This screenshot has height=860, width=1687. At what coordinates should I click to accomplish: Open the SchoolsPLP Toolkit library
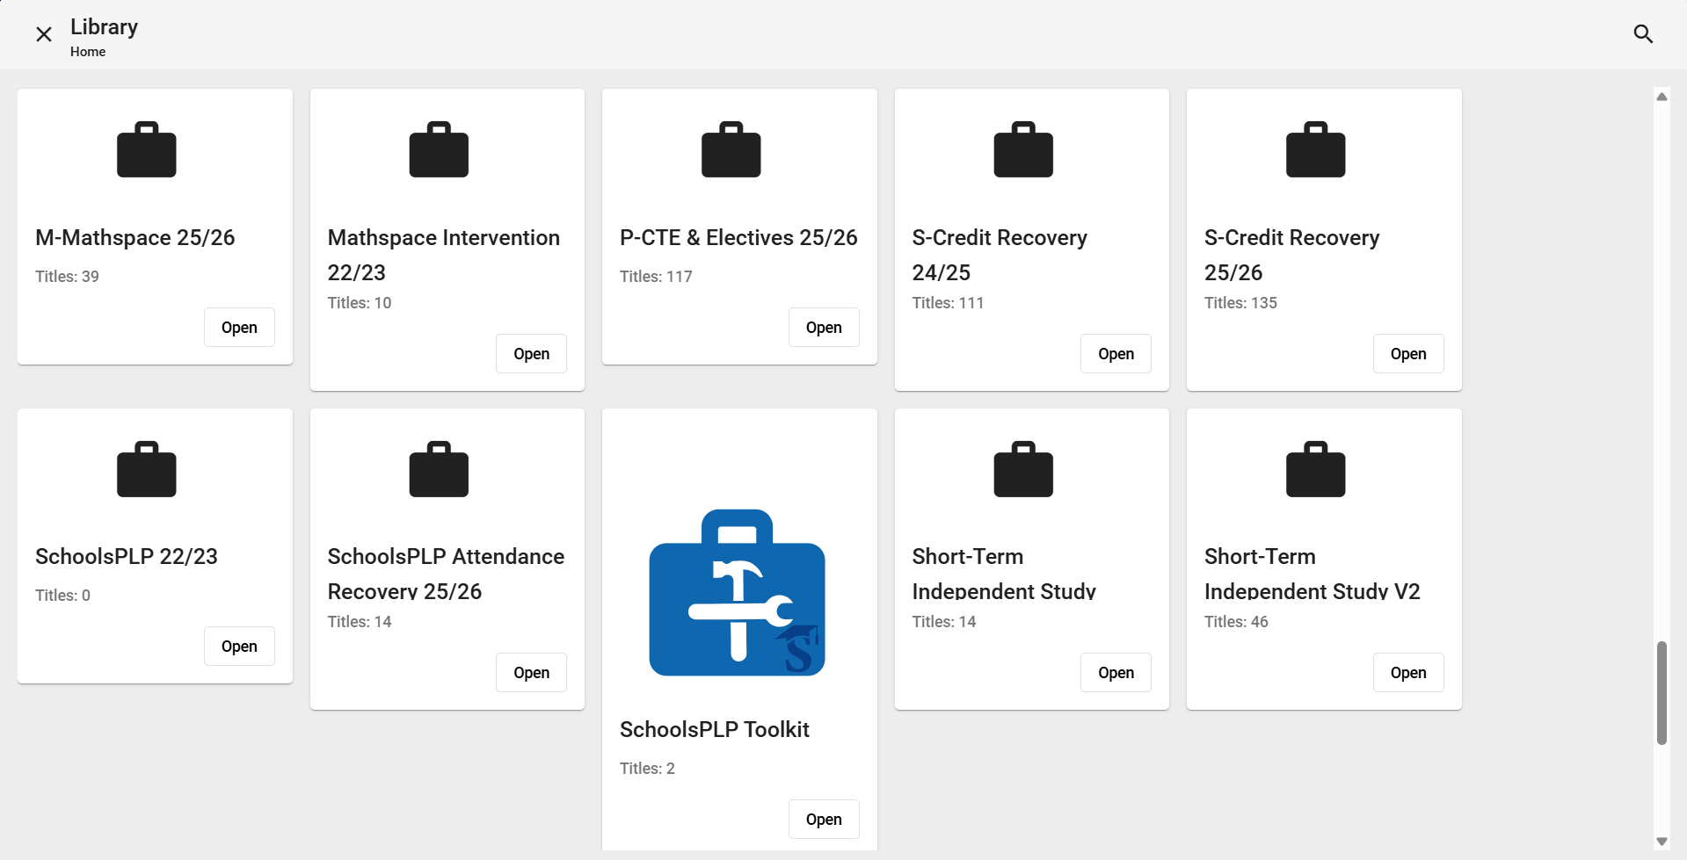(x=824, y=820)
